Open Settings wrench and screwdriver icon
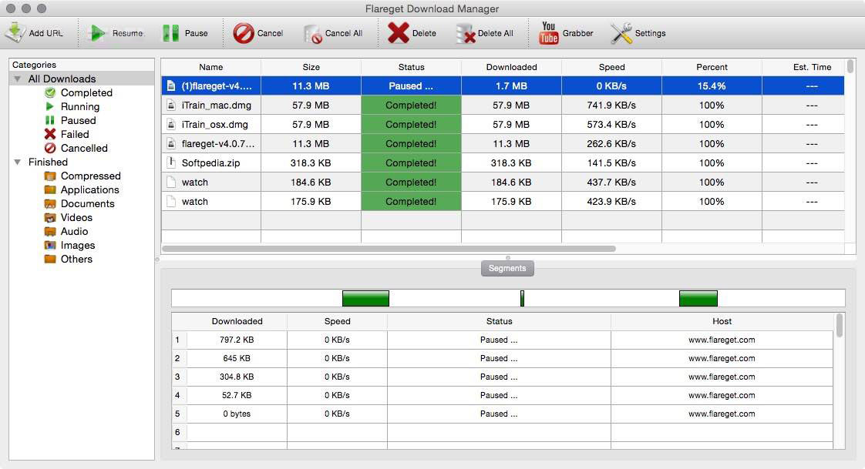 621,33
